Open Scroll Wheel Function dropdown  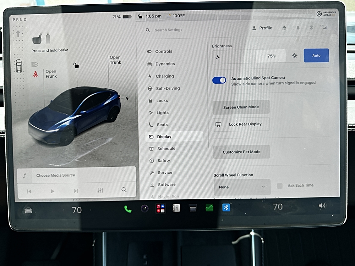tap(242, 187)
